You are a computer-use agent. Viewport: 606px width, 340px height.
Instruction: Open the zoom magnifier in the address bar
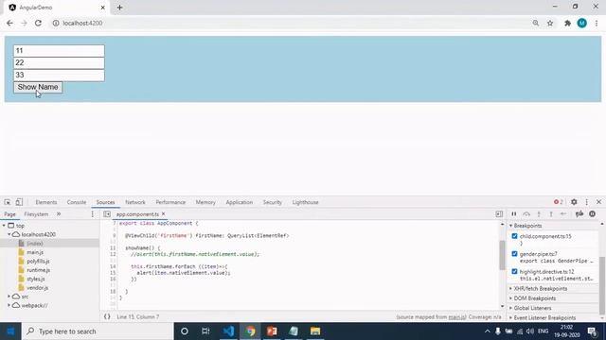tap(536, 23)
